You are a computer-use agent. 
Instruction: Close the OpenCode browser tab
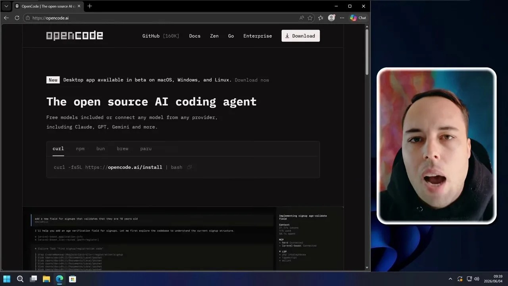point(79,6)
